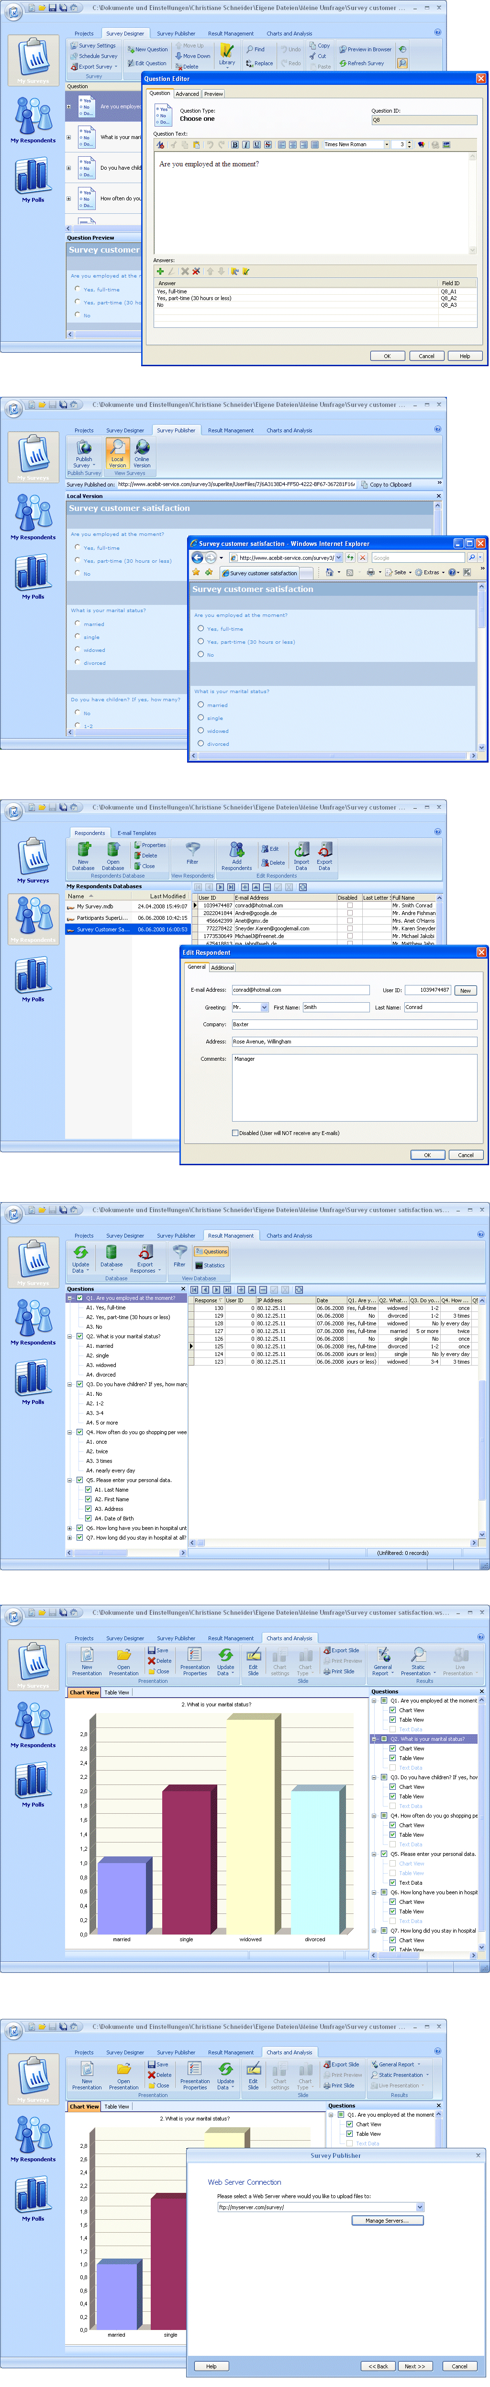Screen dimensions: 490x2387
Task: Select the 'Survey customer satisfaction' Internet Explorer tab
Action: pyautogui.click(x=260, y=573)
